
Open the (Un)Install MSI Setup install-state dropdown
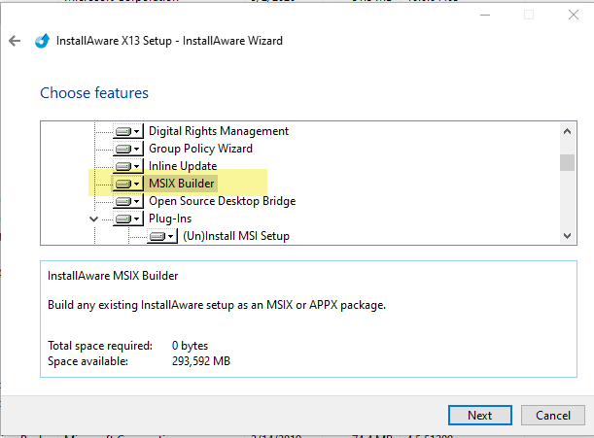162,236
